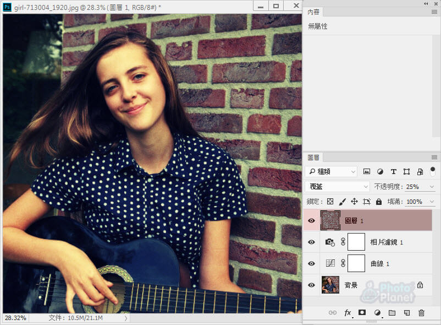Create a new layer group

[x=392, y=313]
